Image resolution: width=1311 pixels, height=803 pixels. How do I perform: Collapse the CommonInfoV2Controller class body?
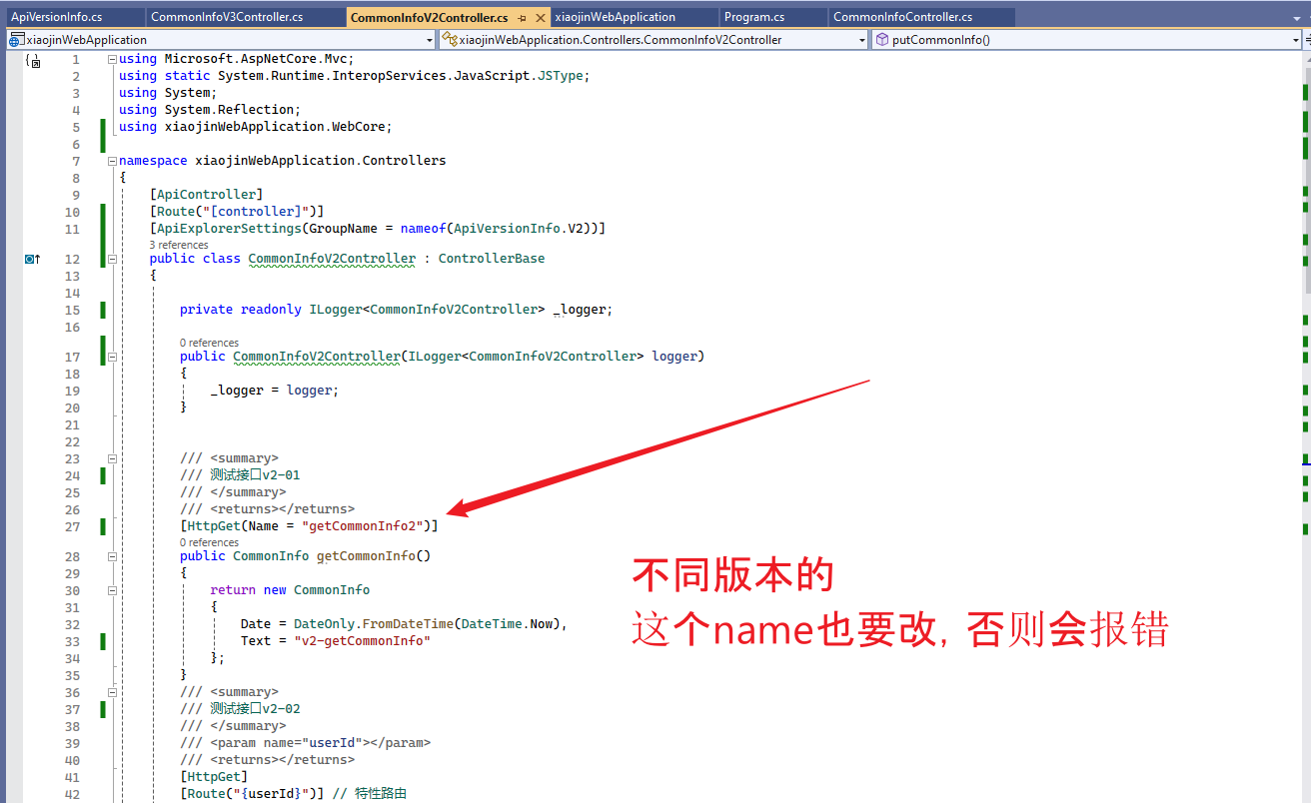coord(111,258)
